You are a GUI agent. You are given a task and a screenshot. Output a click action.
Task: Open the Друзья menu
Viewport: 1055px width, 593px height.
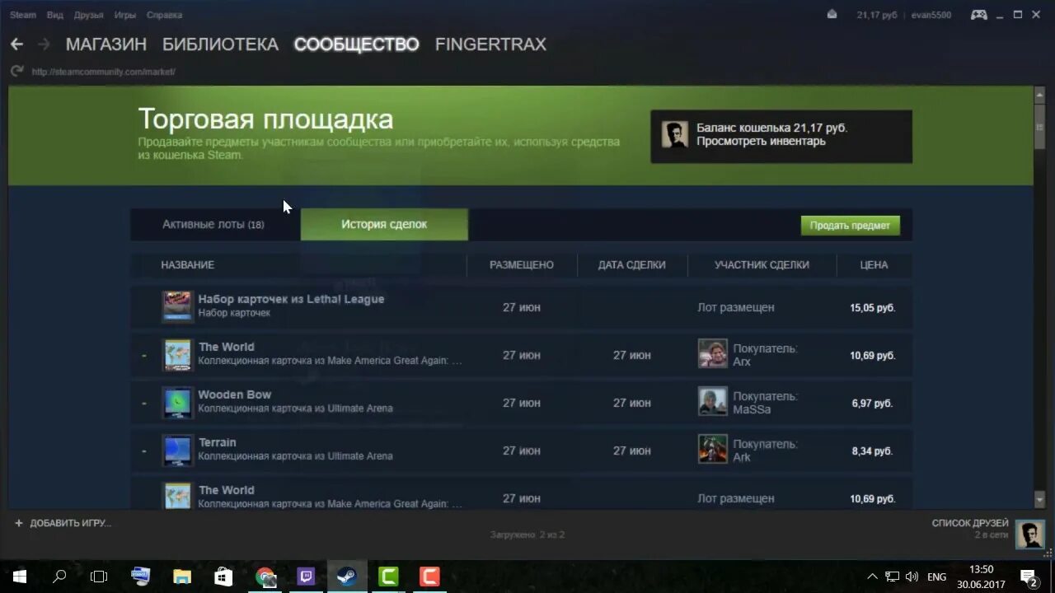pos(89,15)
